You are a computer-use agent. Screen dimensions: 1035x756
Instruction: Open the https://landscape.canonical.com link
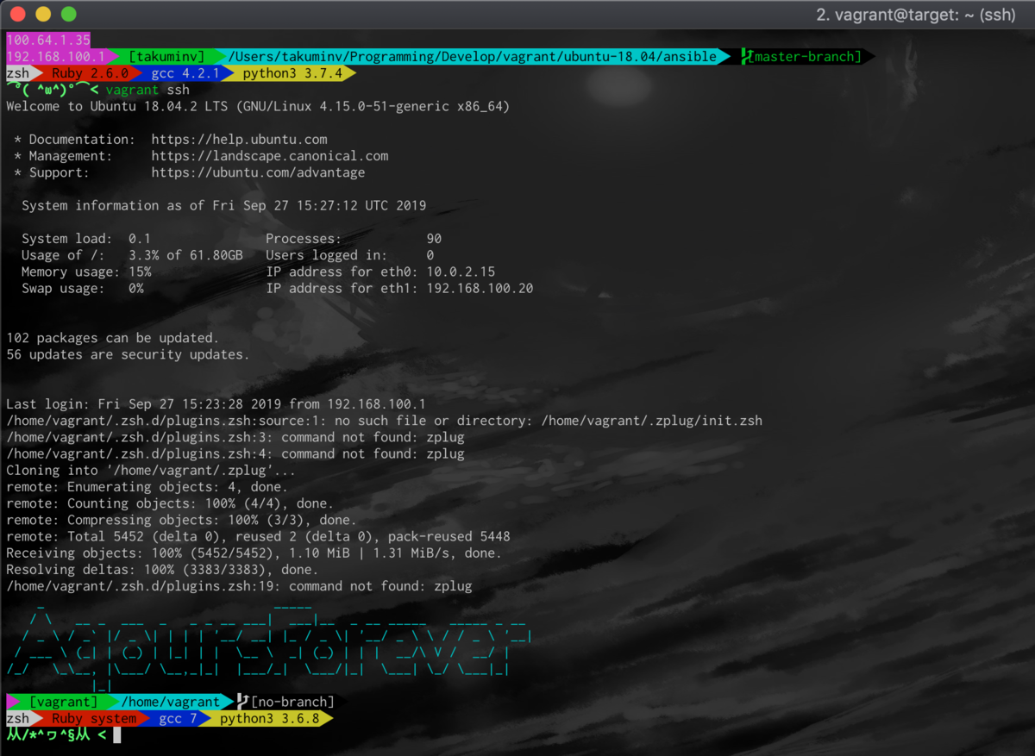pos(270,156)
